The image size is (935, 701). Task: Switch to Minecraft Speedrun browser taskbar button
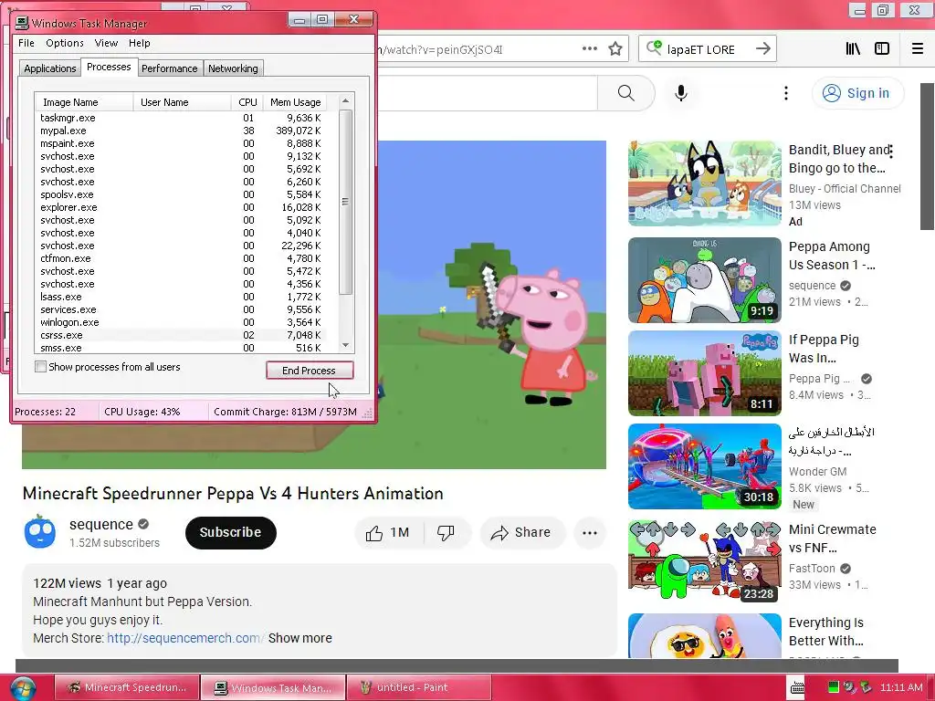pos(127,687)
